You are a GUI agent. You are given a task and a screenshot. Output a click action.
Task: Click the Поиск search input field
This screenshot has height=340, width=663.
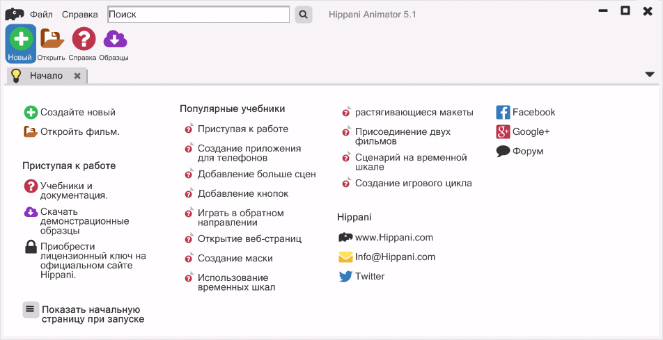[198, 15]
